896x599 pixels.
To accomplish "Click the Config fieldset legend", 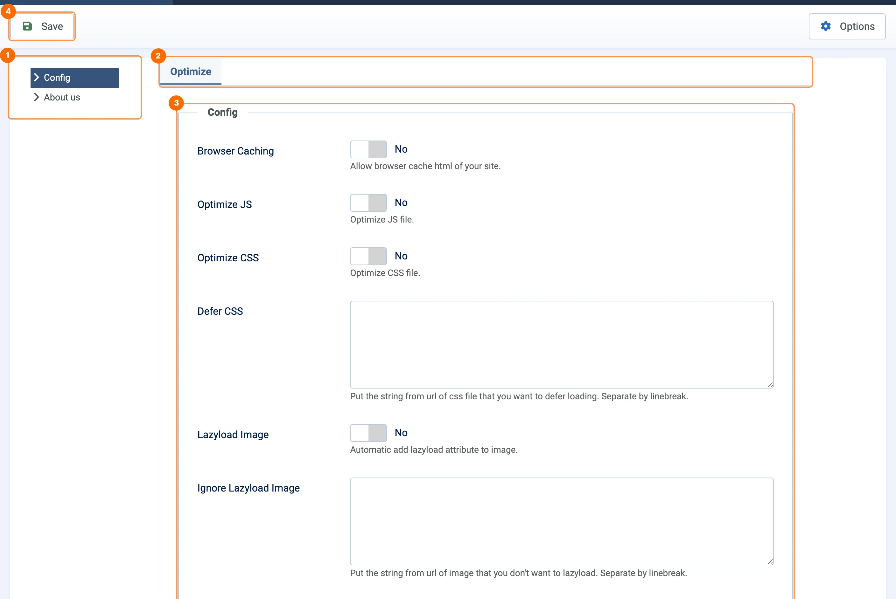I will tap(222, 112).
